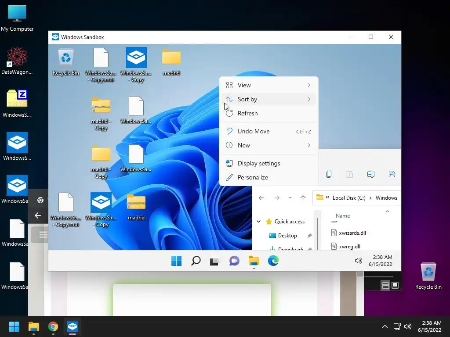Click Windows Sandbox on host taskbar

tap(73, 326)
